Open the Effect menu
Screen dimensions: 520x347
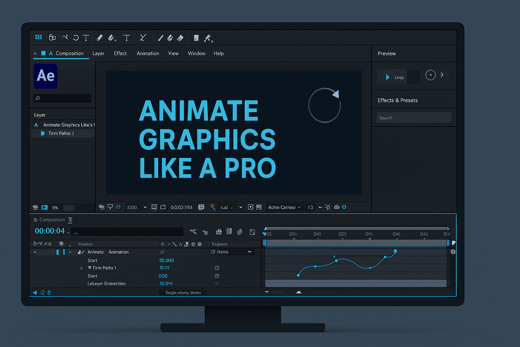tap(120, 53)
